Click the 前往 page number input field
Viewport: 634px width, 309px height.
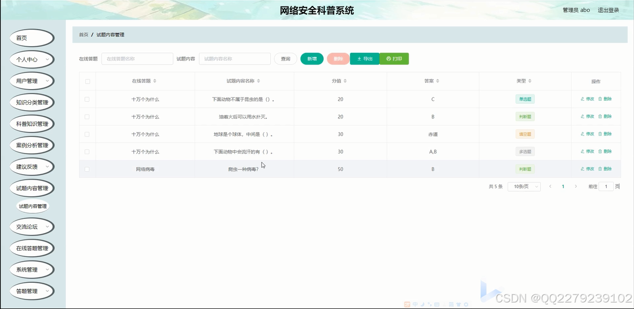[606, 186]
